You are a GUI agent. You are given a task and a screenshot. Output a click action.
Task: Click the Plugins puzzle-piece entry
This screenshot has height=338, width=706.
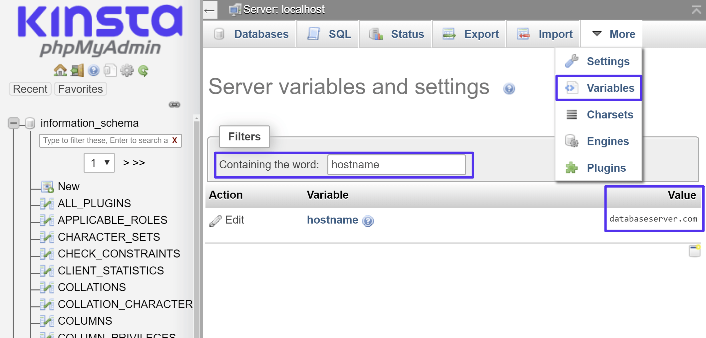pos(606,168)
